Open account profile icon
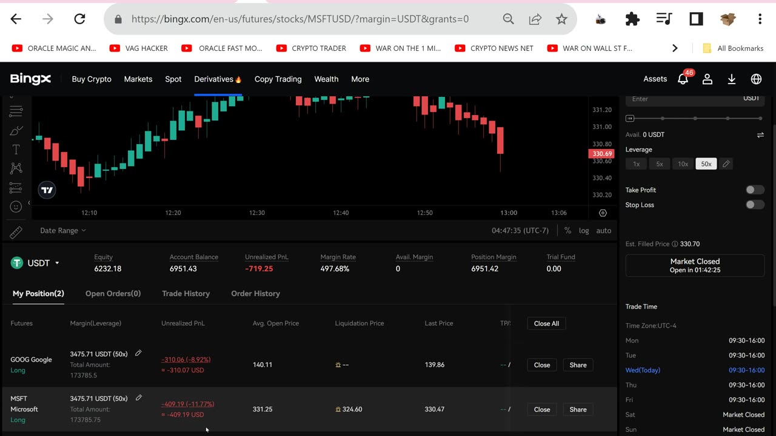The height and width of the screenshot is (436, 776). tap(707, 79)
